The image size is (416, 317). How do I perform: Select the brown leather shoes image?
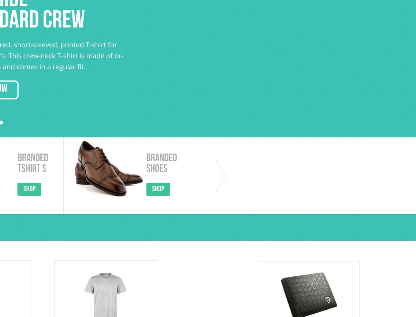click(108, 168)
